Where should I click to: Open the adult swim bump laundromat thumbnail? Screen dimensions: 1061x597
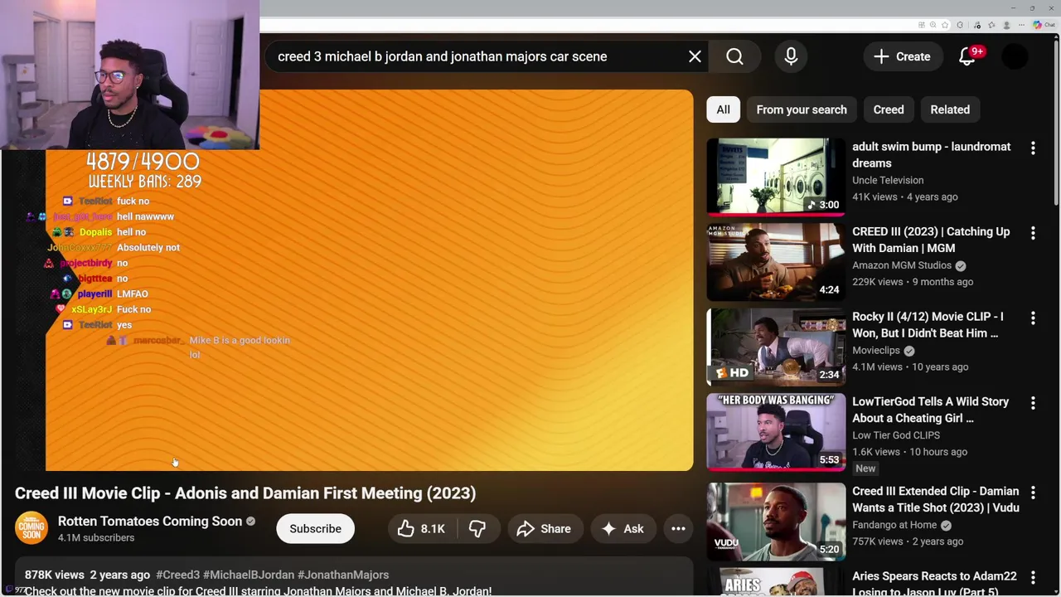click(x=776, y=176)
